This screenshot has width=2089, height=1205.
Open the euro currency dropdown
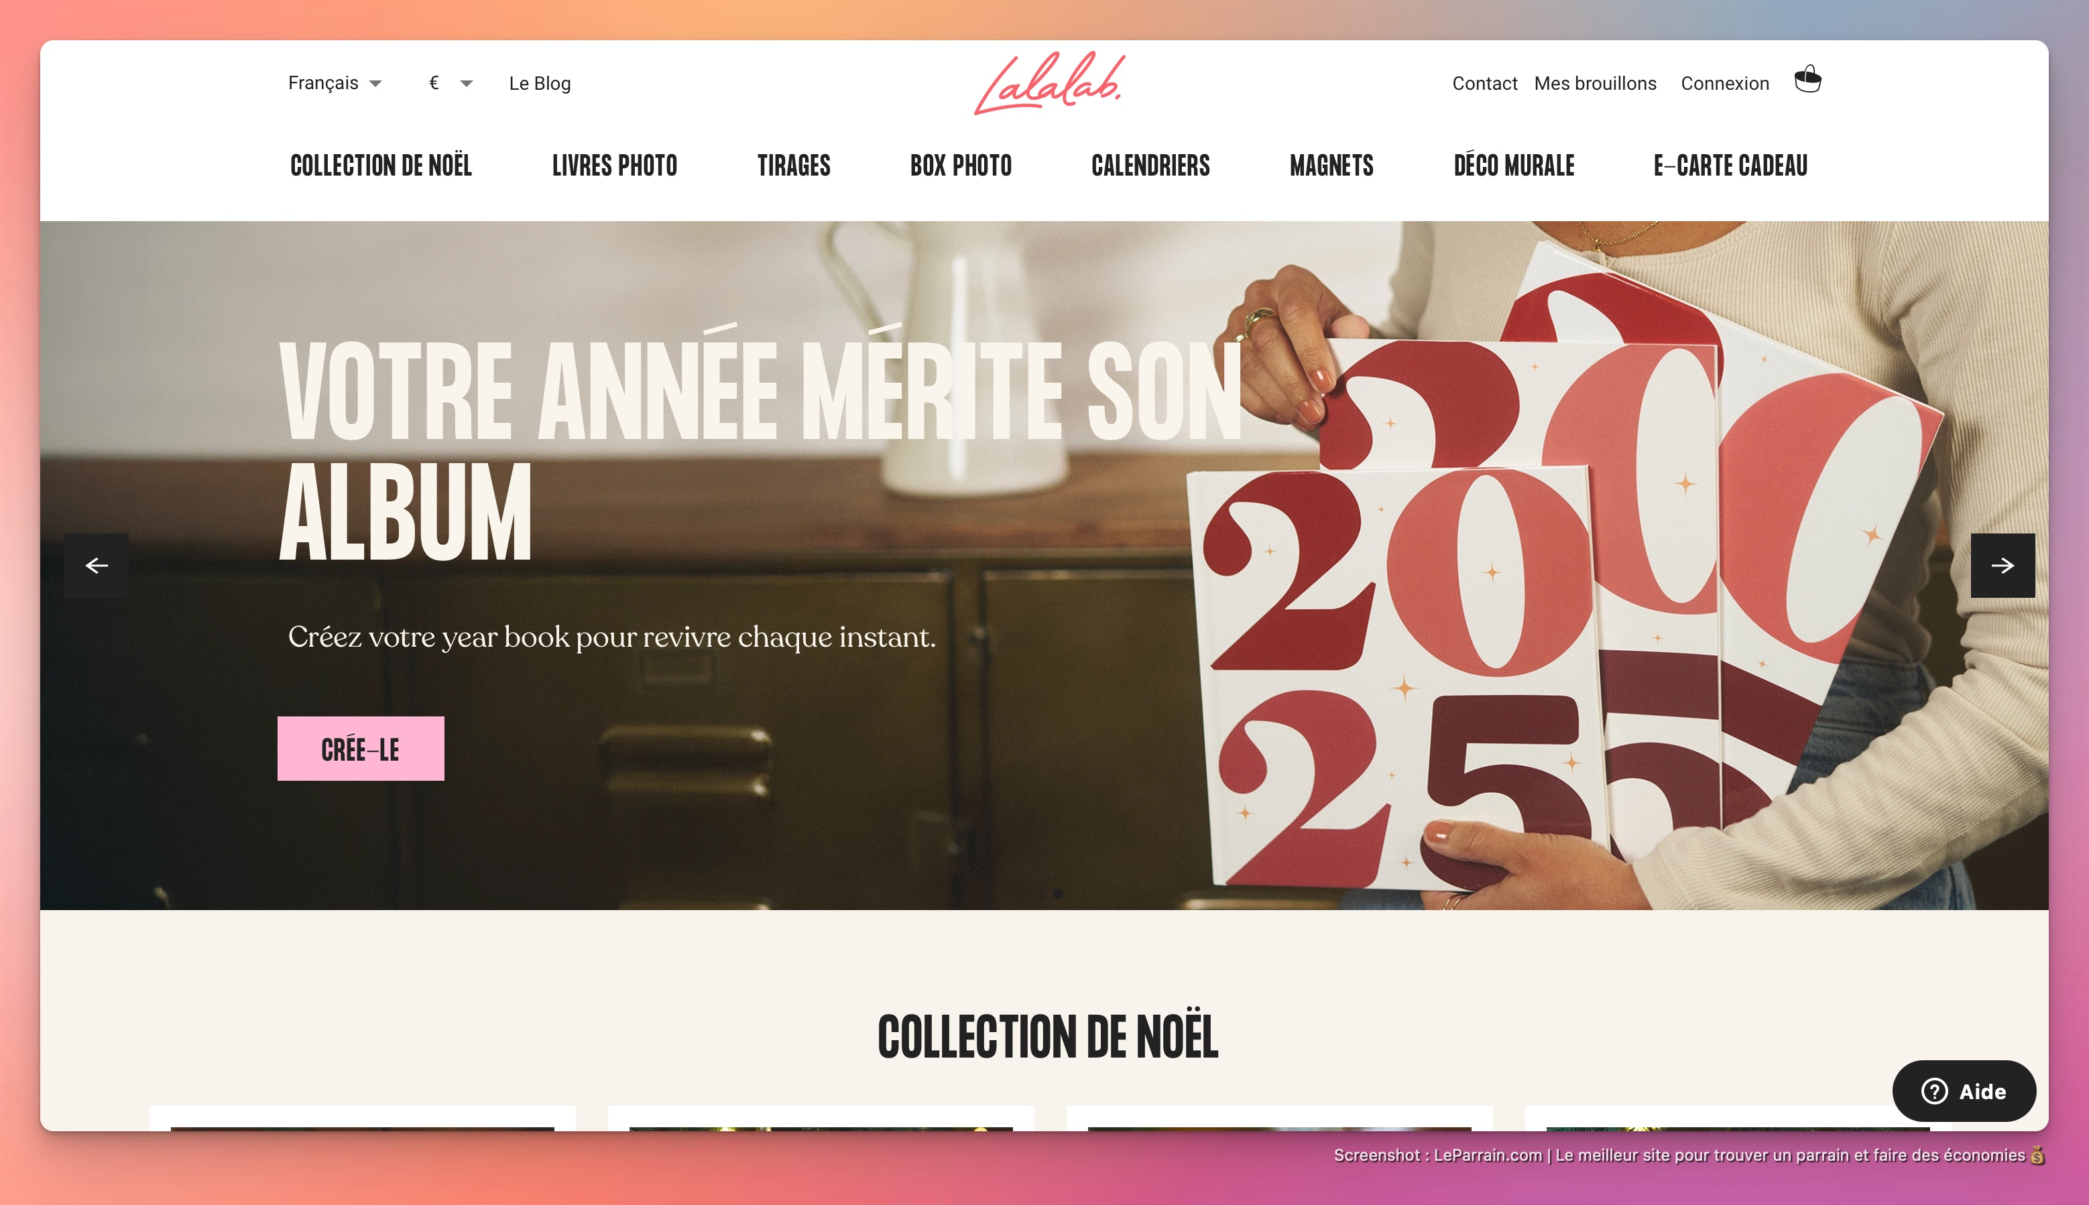coord(451,82)
